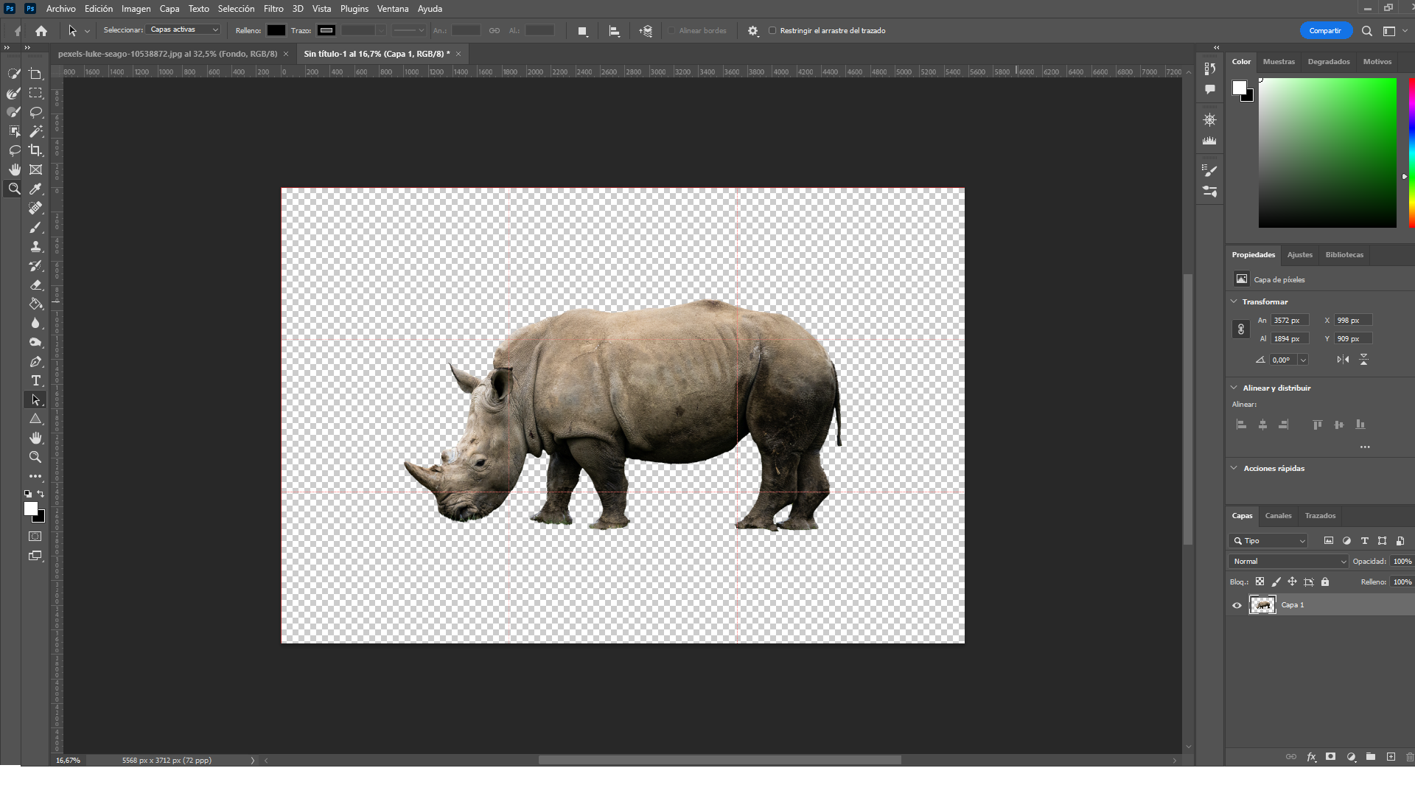Select the Magic Wand tool
Viewport: 1415px width, 796px height.
pyautogui.click(x=35, y=131)
